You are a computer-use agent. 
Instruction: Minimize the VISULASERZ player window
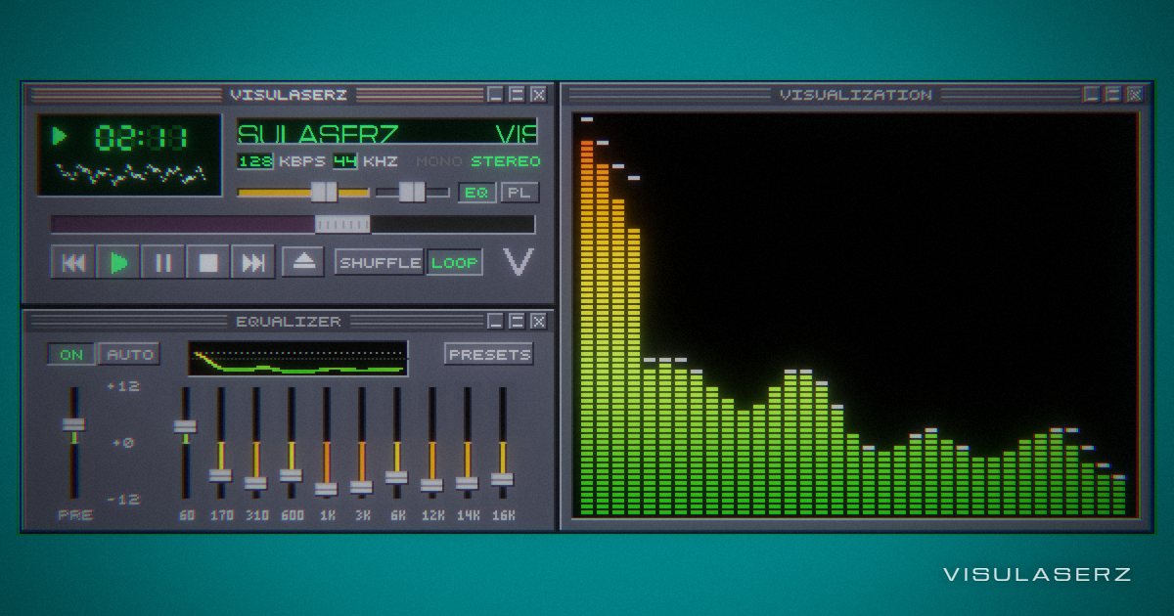tap(495, 94)
